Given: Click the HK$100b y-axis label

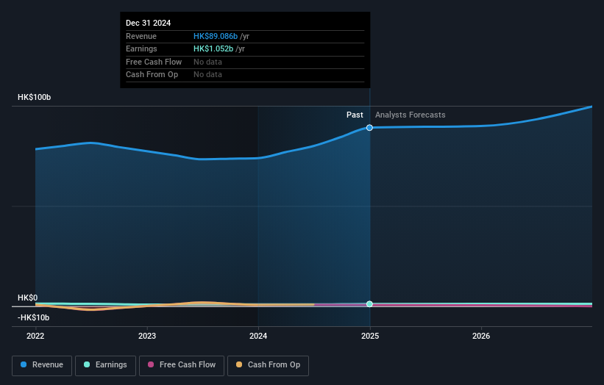Looking at the screenshot, I should 35,97.
